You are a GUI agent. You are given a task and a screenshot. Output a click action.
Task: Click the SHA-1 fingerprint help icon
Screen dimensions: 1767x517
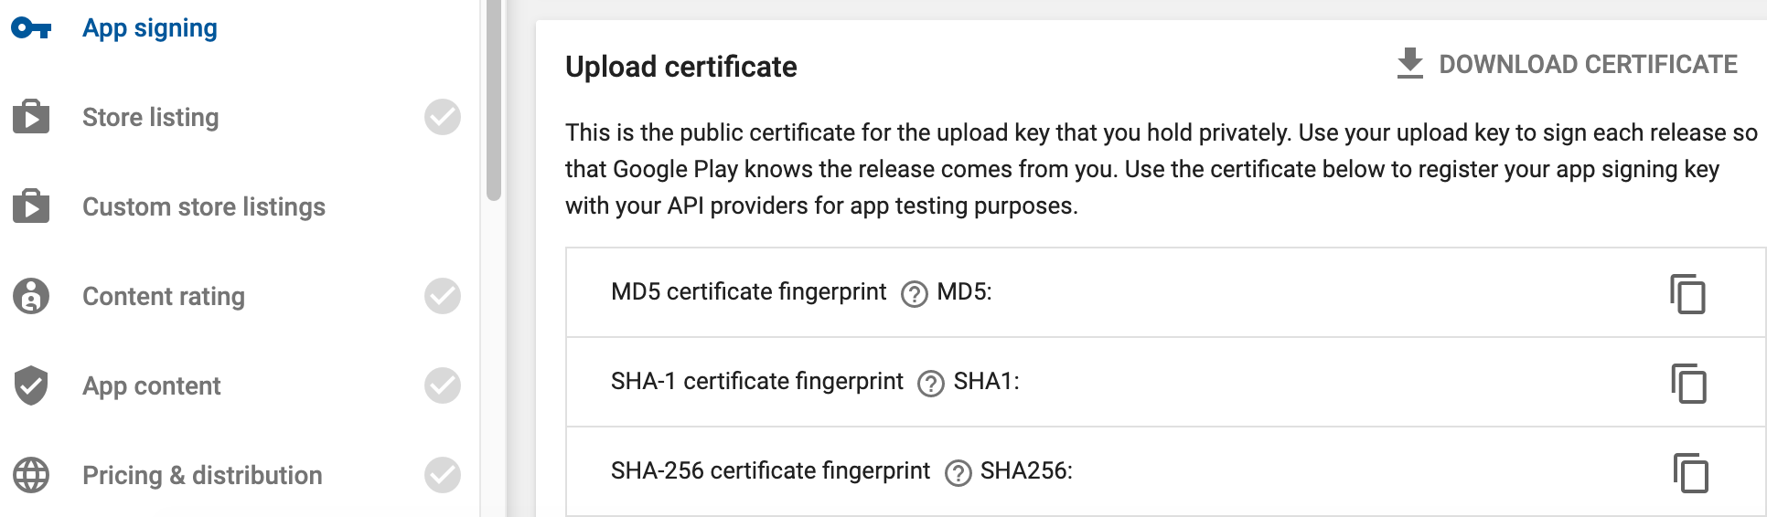(930, 384)
